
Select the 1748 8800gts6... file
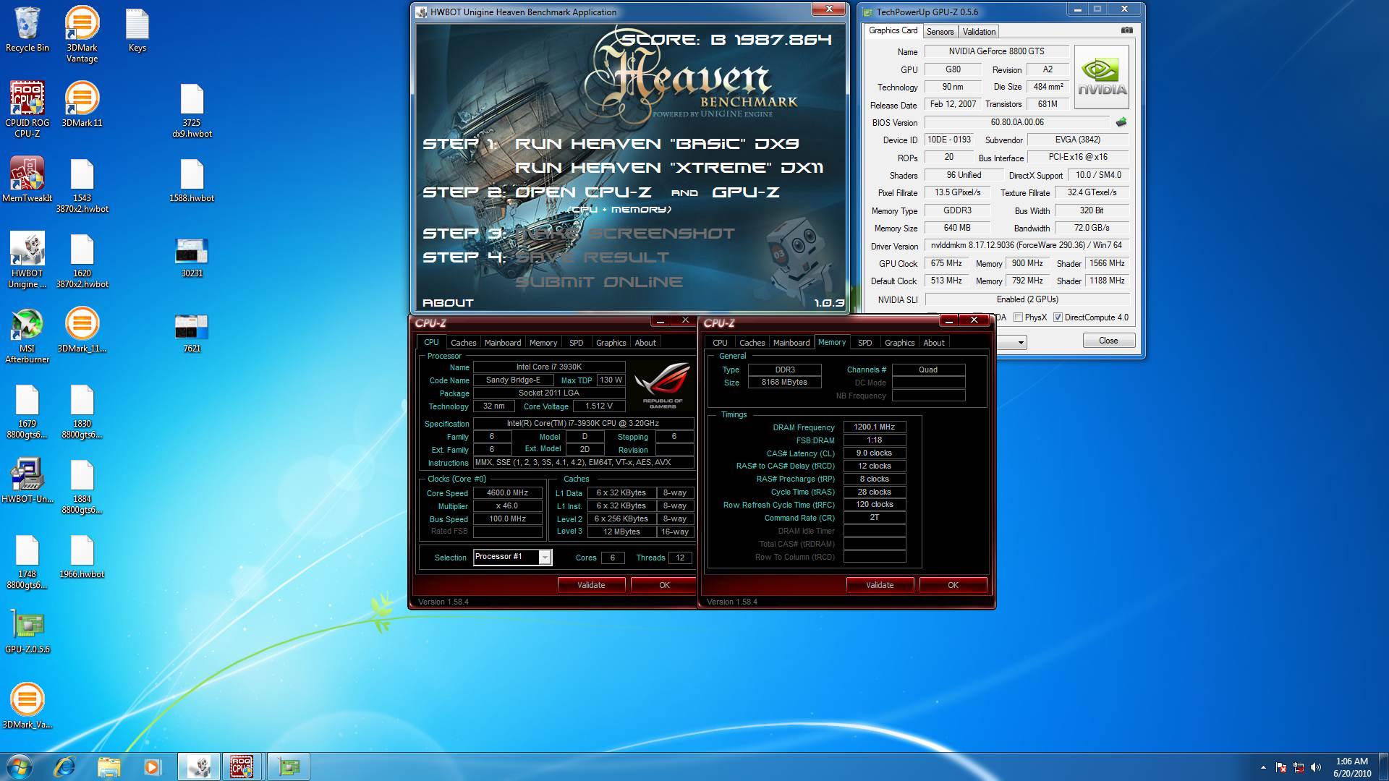click(x=27, y=562)
